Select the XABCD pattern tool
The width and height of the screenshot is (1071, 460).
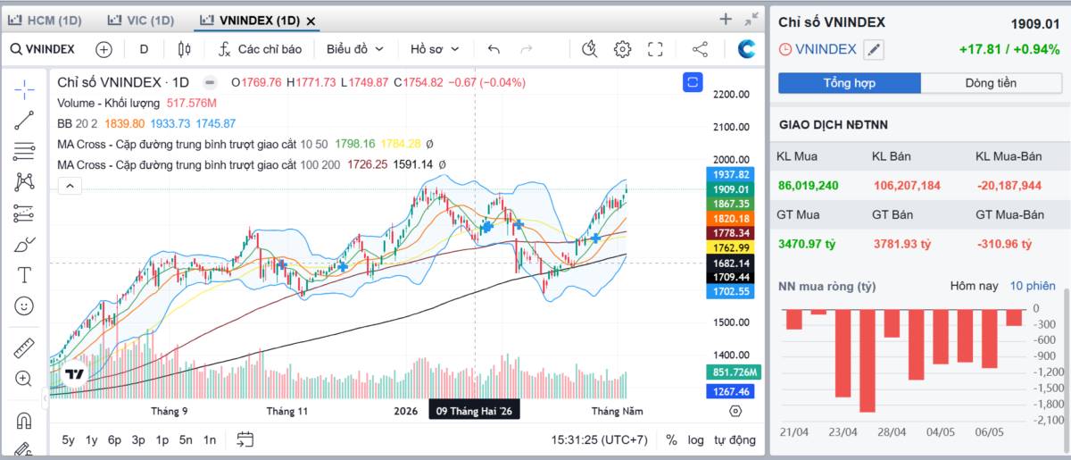pyautogui.click(x=24, y=182)
